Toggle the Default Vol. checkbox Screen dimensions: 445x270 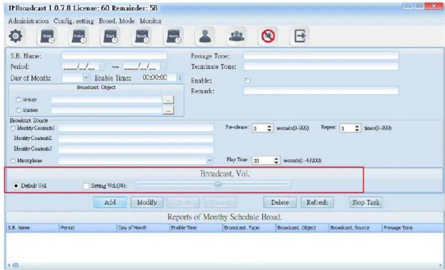click(16, 186)
